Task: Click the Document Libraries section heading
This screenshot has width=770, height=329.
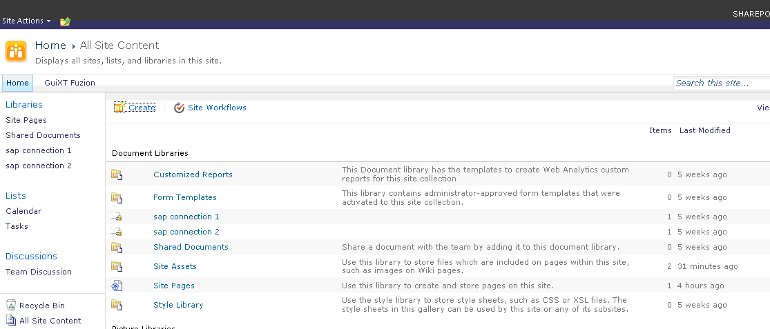Action: click(151, 154)
